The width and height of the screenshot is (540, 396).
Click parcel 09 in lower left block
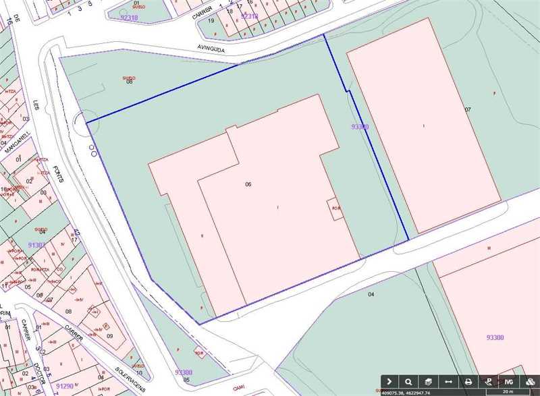point(109,335)
